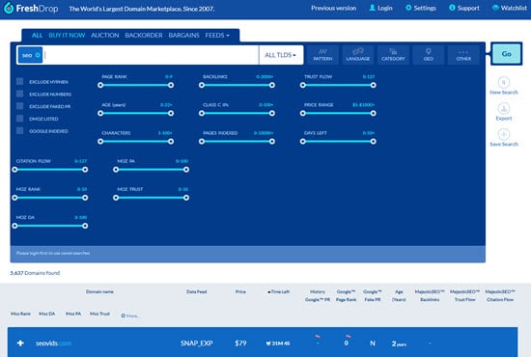This screenshot has width=531, height=357.
Task: Click Backlinks slider right handle
Action: point(272,85)
